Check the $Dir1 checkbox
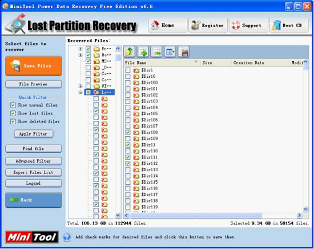The height and width of the screenshot is (249, 314). click(127, 70)
